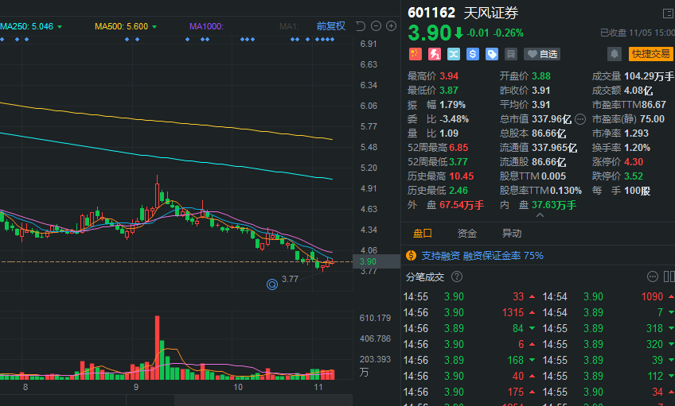The image size is (675, 406).
Task: Zoom out chart with minus icon
Action: pos(376,26)
